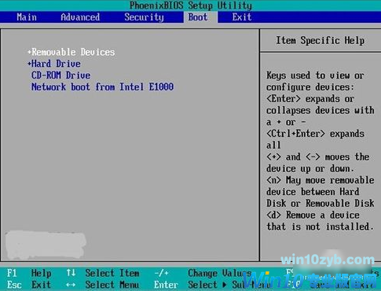The width and height of the screenshot is (381, 291).
Task: Click '<Ctrl+Enter> expands' help line
Action: pyautogui.click(x=315, y=134)
